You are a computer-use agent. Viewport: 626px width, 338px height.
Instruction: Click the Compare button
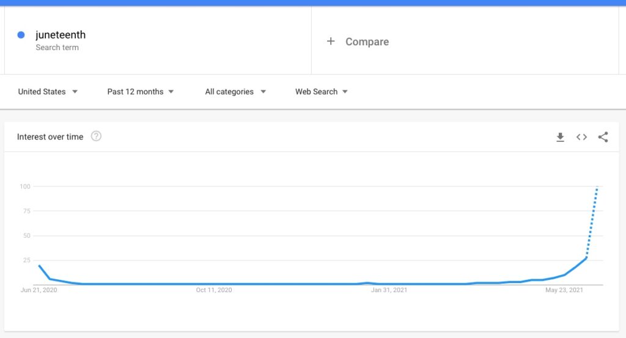tap(367, 42)
